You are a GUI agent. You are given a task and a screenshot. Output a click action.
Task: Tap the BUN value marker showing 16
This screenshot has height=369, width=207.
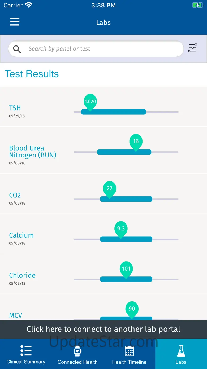(x=136, y=142)
